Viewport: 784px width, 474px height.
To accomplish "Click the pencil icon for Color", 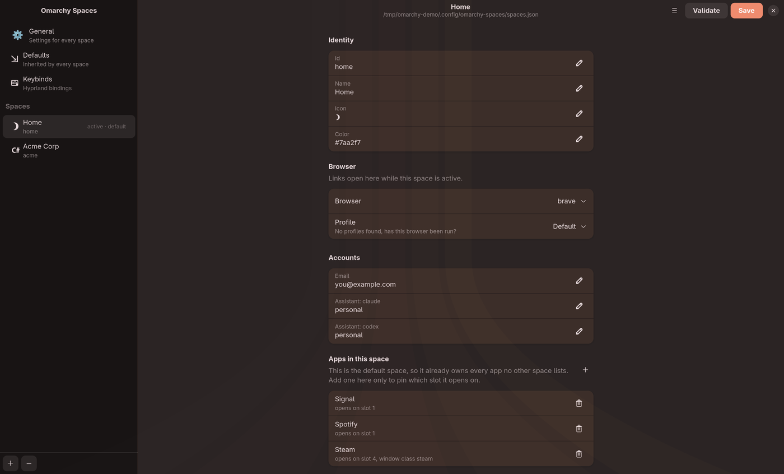I will coord(579,139).
